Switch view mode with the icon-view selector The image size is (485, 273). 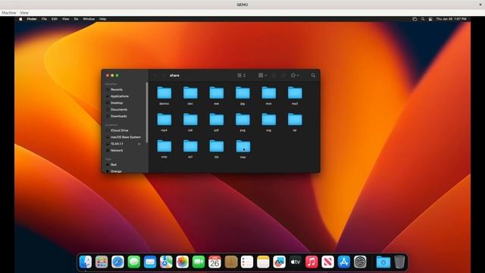click(241, 76)
